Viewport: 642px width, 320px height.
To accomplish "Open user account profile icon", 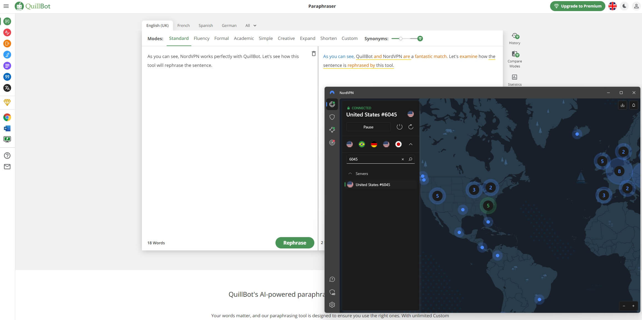I will point(636,6).
